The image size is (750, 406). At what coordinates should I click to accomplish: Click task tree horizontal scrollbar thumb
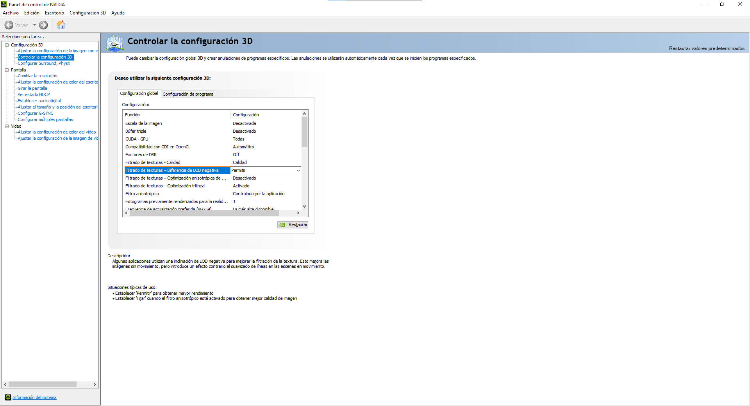click(x=43, y=384)
